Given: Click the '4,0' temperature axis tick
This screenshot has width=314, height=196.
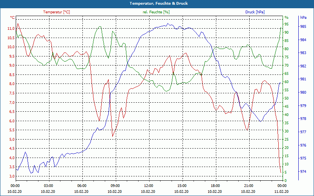Looking at the screenshot, I should click(12, 158).
